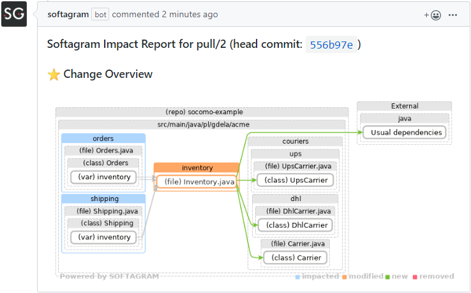This screenshot has height=293, width=471.
Task: Click the Usual dependencies node
Action: coord(405,133)
